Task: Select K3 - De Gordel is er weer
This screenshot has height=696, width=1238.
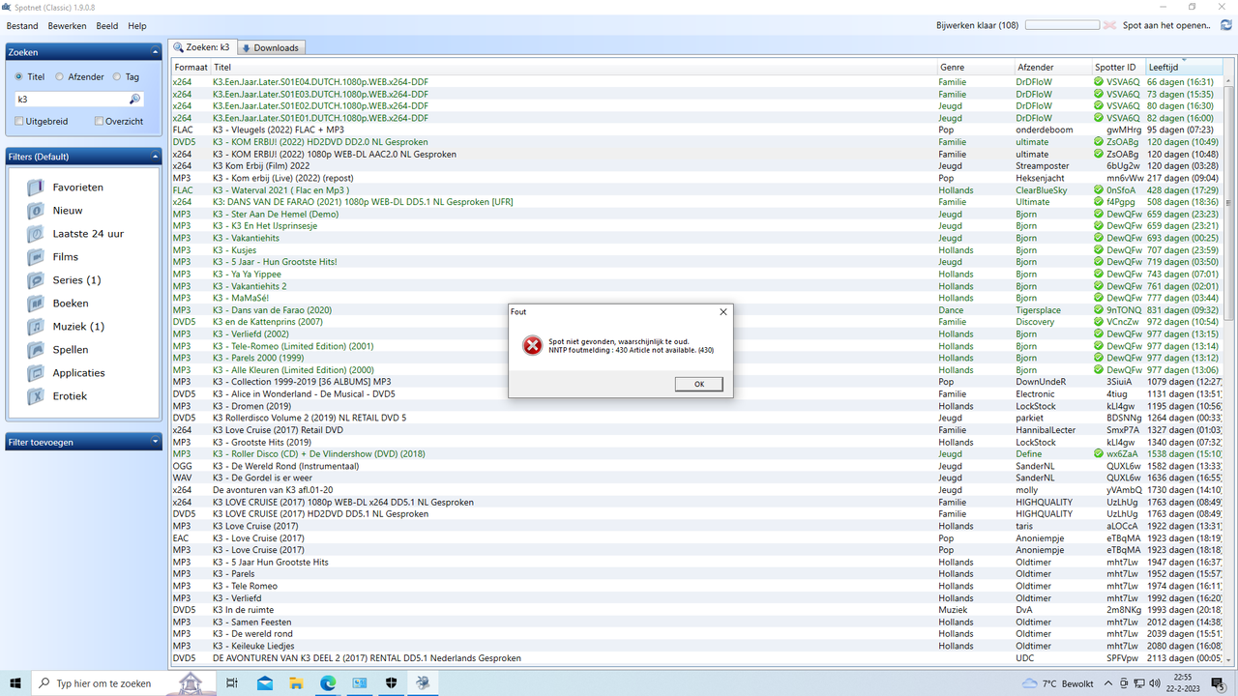Action: click(x=698, y=478)
